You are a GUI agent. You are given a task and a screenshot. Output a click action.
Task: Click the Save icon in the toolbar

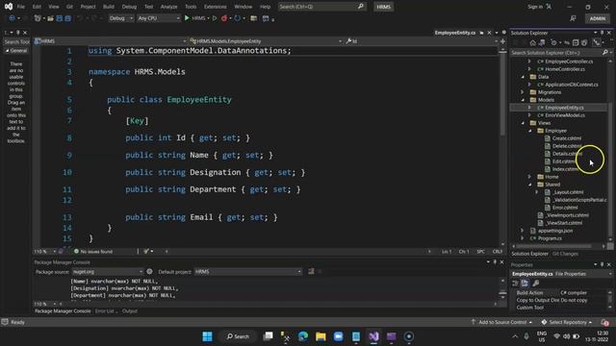coord(60,18)
